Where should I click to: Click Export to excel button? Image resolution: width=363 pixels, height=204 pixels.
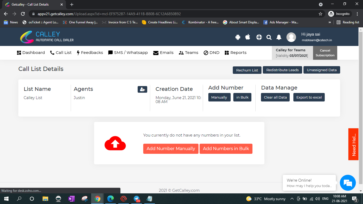309,97
